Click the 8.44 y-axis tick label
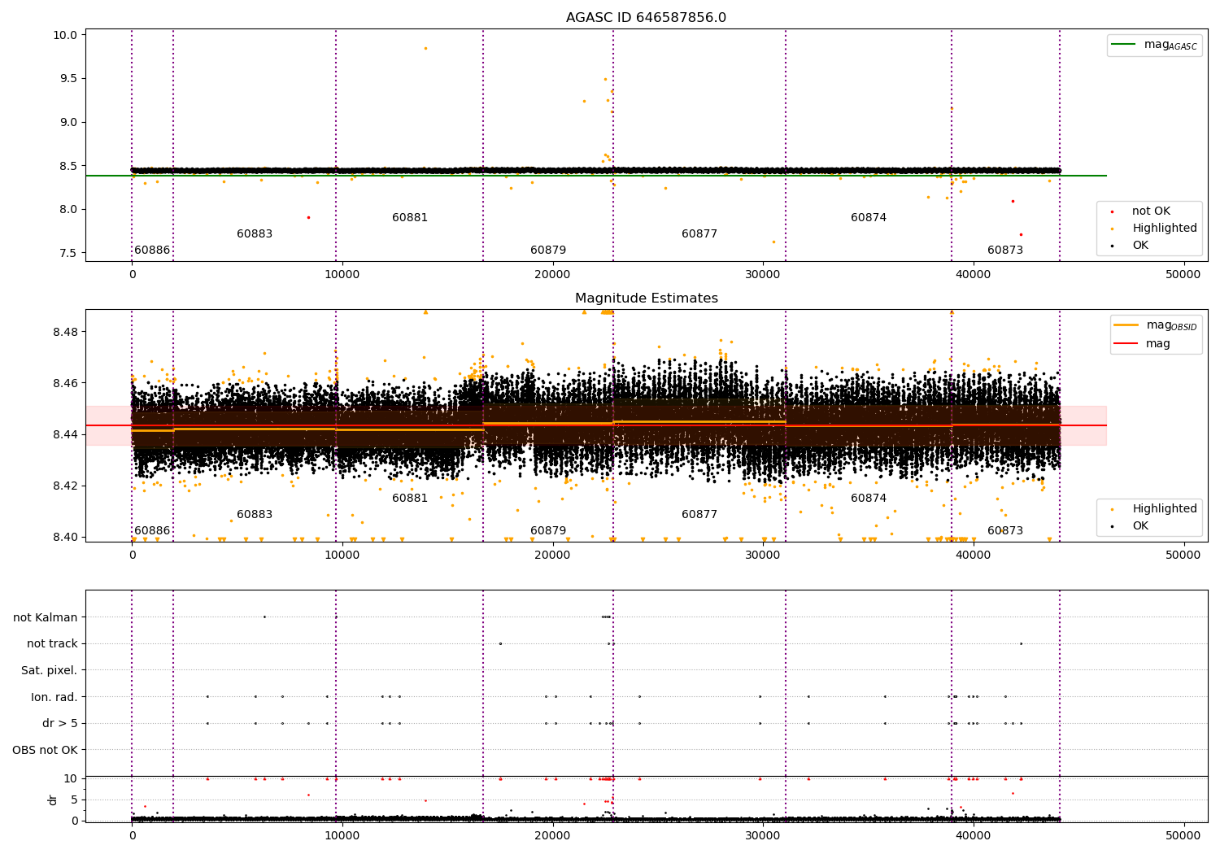Image resolution: width=1220 pixels, height=854 pixels. (x=65, y=434)
